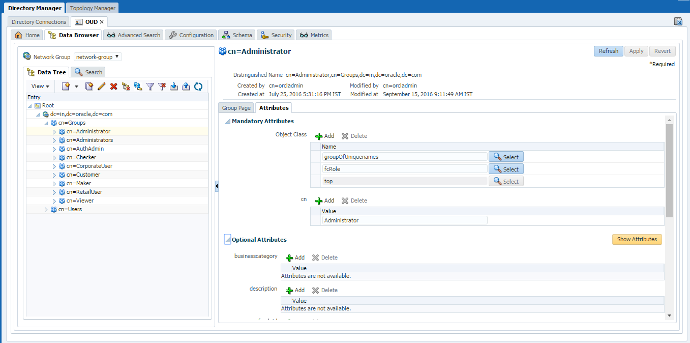Click the Show Attributes button
Image resolution: width=690 pixels, height=343 pixels.
pyautogui.click(x=637, y=239)
